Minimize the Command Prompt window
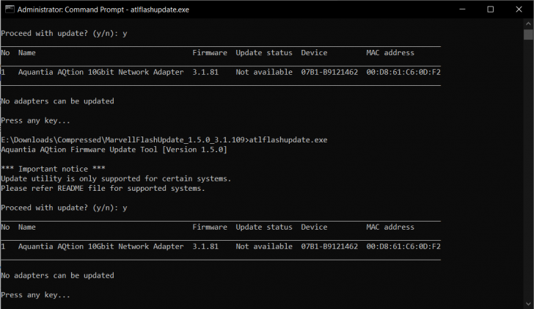This screenshot has height=309, width=534. coord(462,10)
